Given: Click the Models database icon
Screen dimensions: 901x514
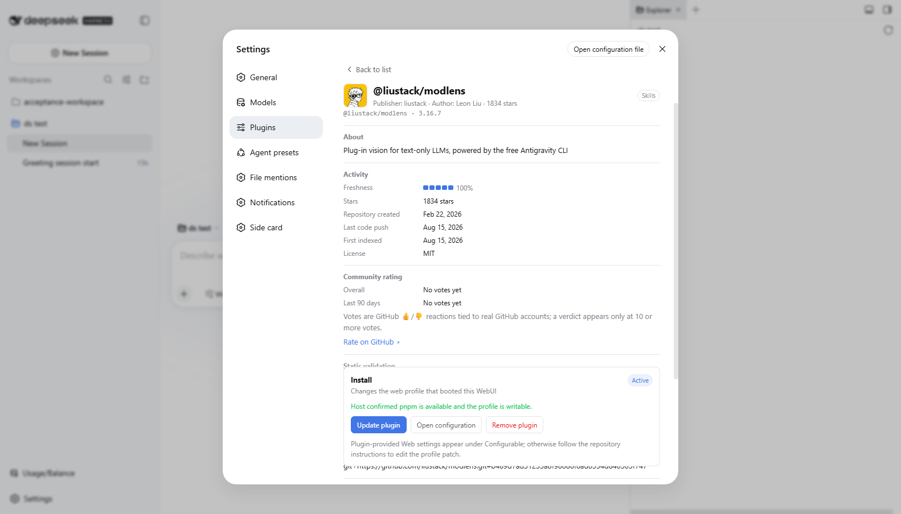Looking at the screenshot, I should 241,102.
